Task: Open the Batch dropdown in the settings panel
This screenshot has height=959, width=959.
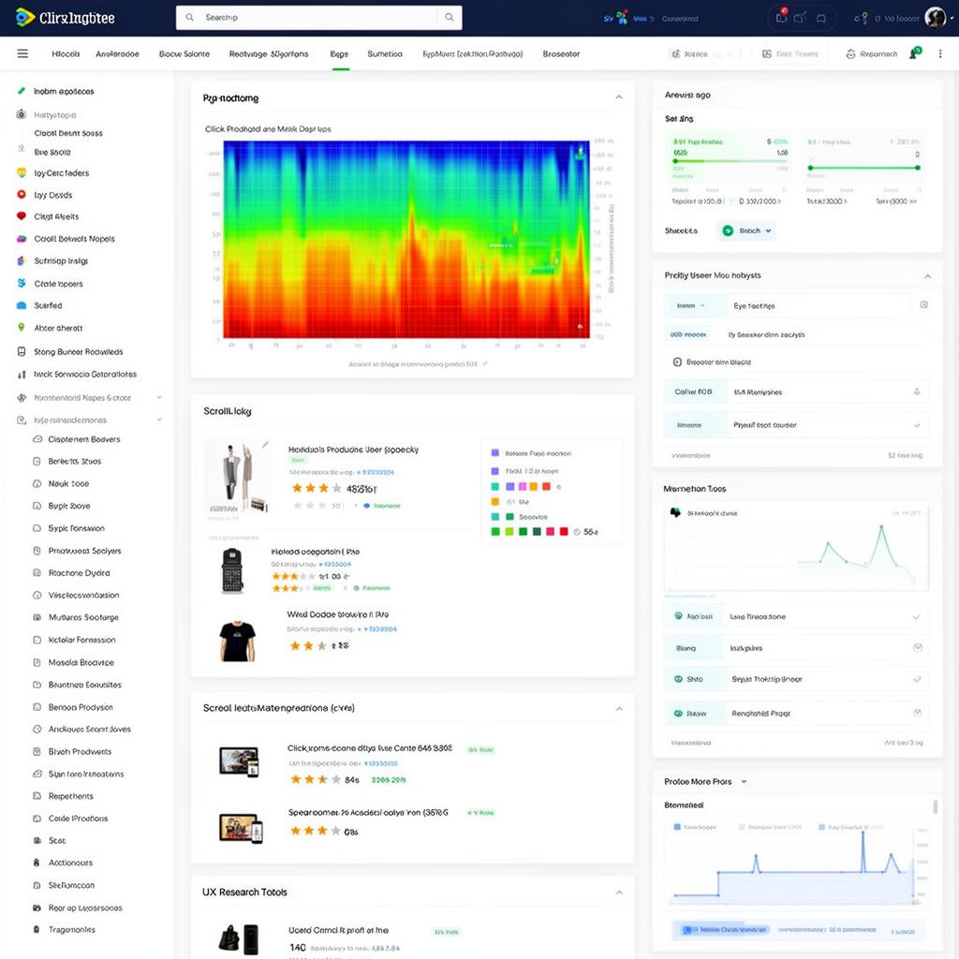Action: click(747, 230)
